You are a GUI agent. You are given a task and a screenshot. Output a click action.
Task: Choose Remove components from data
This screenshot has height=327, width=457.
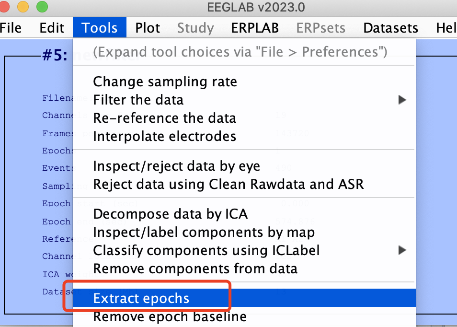(x=195, y=269)
